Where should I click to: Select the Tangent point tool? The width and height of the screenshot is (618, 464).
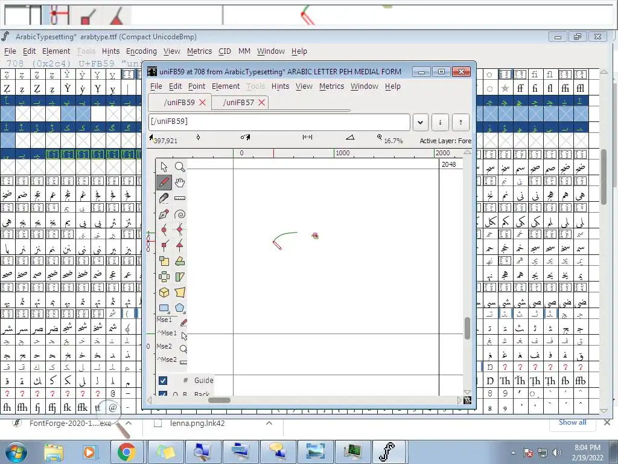point(180,245)
